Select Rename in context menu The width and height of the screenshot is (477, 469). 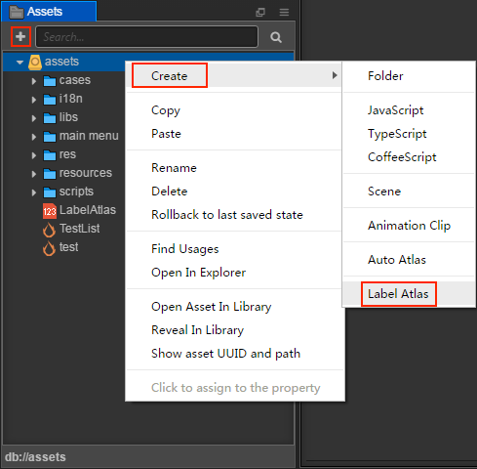click(x=233, y=168)
